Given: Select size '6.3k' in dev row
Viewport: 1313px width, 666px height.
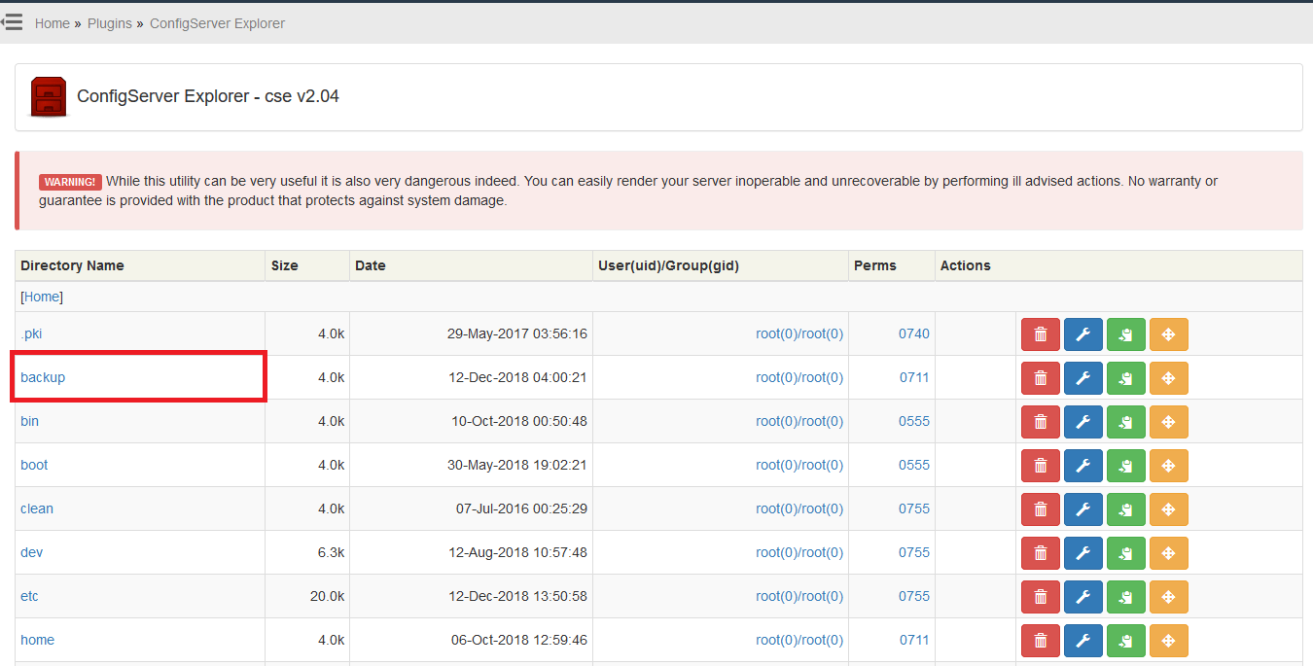Looking at the screenshot, I should pos(332,552).
